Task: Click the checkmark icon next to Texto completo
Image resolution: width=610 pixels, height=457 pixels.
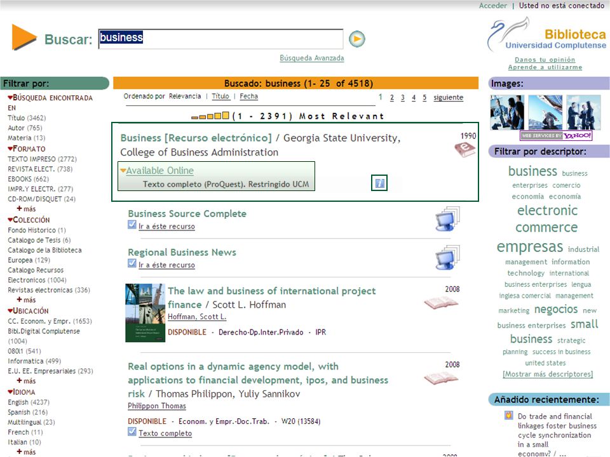Action: 132,432
